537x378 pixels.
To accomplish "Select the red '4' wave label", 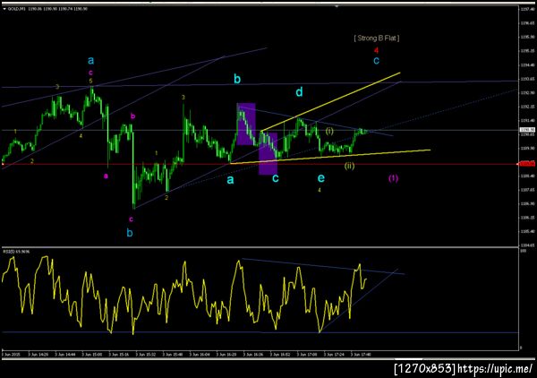I will coord(377,50).
